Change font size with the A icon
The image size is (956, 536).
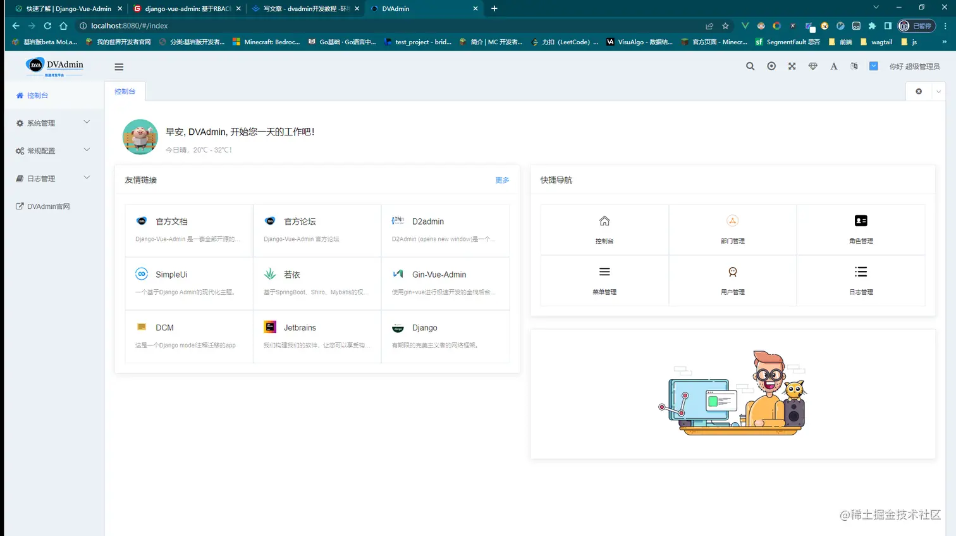pyautogui.click(x=834, y=66)
